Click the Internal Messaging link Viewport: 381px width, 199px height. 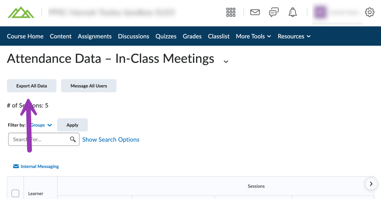click(x=36, y=166)
